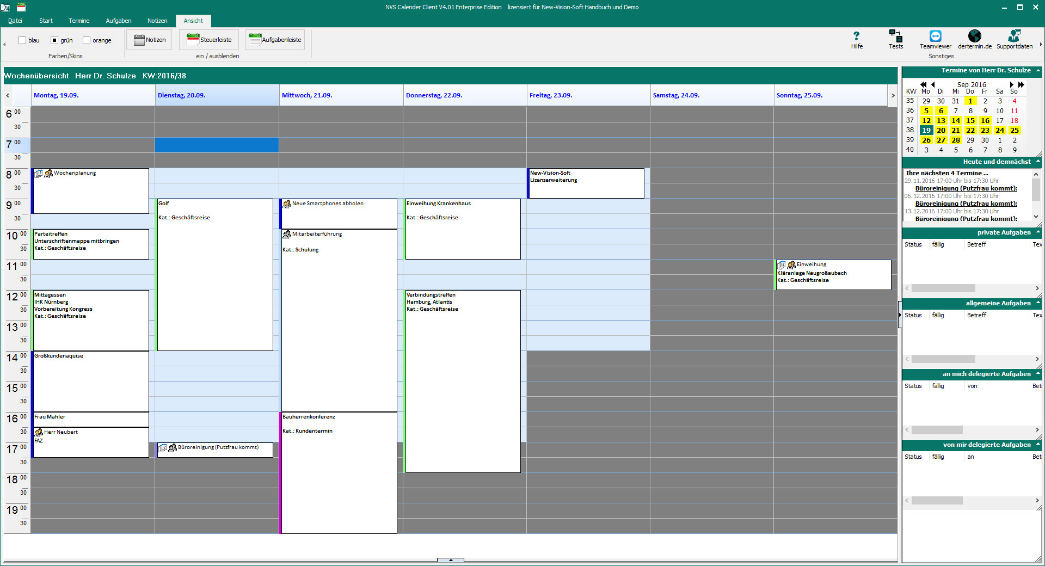Viewport: 1045px width, 566px height.
Task: Toggle the Steuerleiste visibility
Action: (209, 40)
